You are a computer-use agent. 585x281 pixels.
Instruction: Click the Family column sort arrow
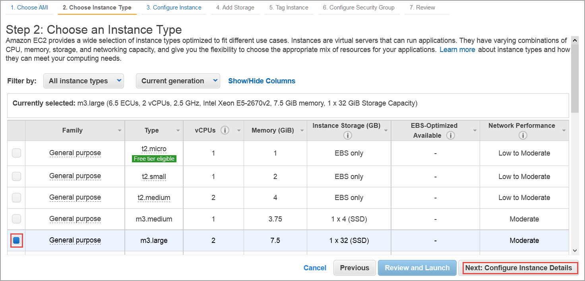pyautogui.click(x=120, y=130)
